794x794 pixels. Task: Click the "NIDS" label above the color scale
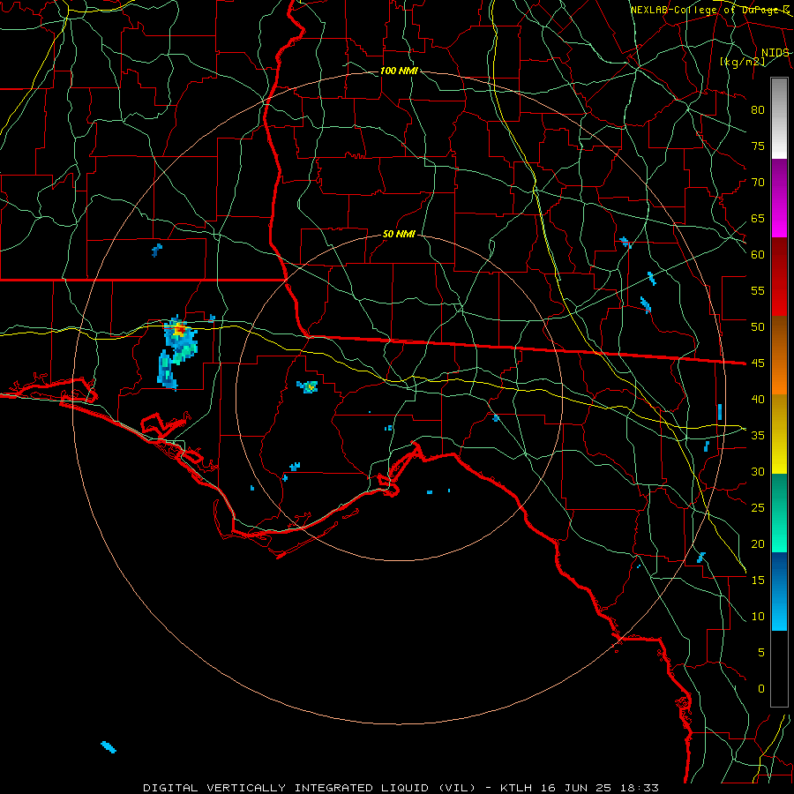click(x=775, y=53)
